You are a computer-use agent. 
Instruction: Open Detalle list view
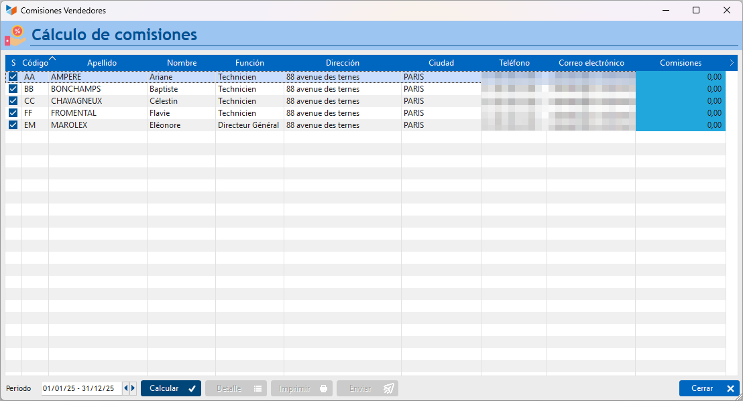pos(236,388)
